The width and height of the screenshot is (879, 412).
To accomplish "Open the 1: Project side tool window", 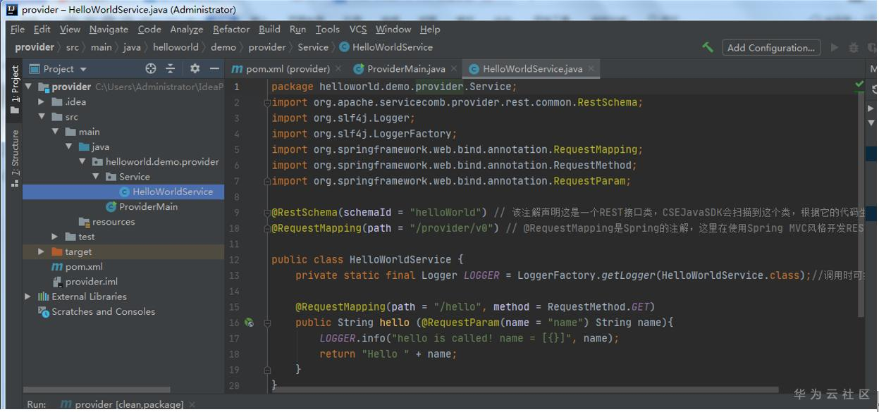I will [x=15, y=89].
